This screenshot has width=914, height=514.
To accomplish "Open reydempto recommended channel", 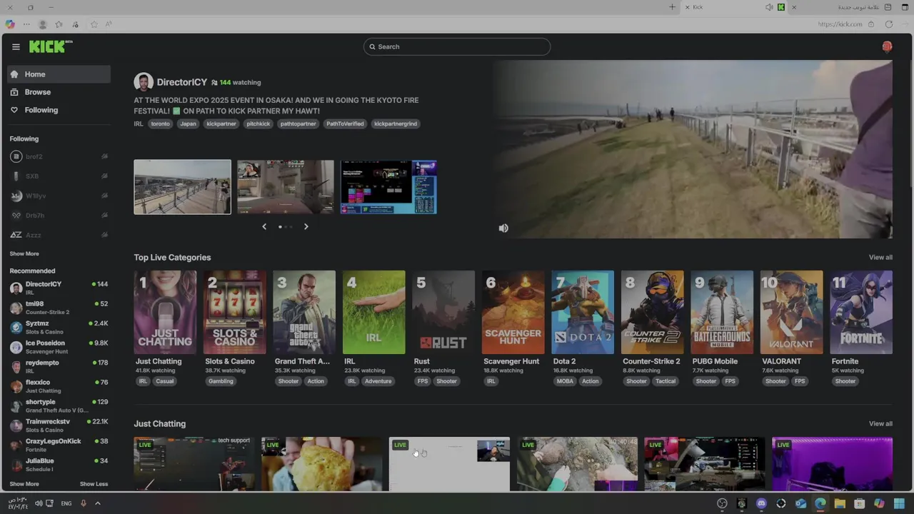I will point(59,366).
